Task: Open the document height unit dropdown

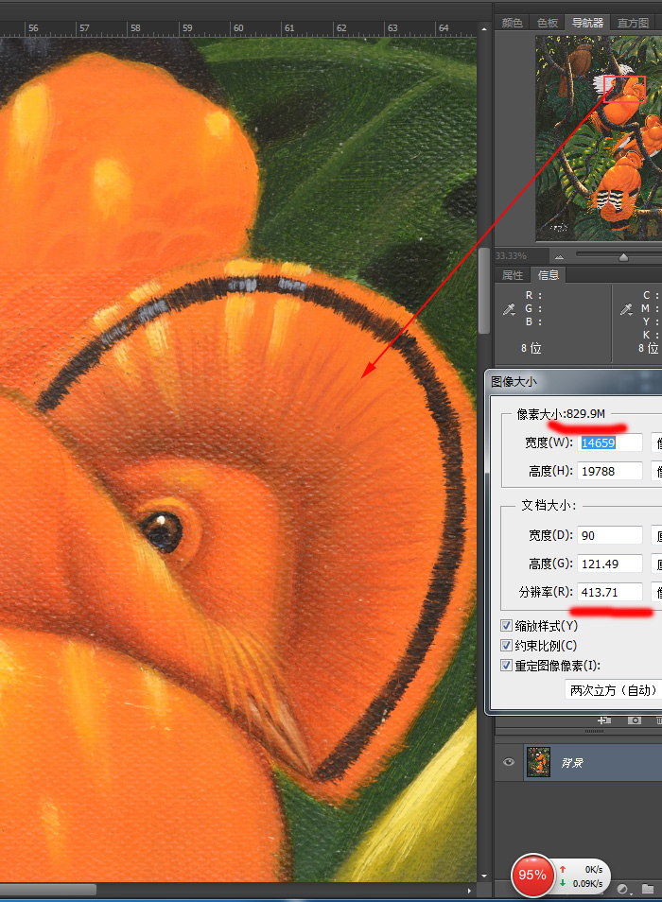Action: tap(657, 564)
